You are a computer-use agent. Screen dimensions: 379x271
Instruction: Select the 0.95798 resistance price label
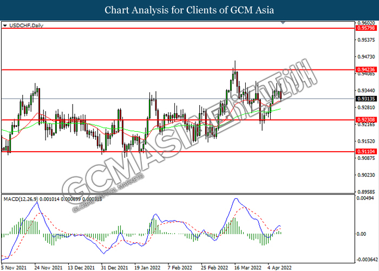coord(366,28)
